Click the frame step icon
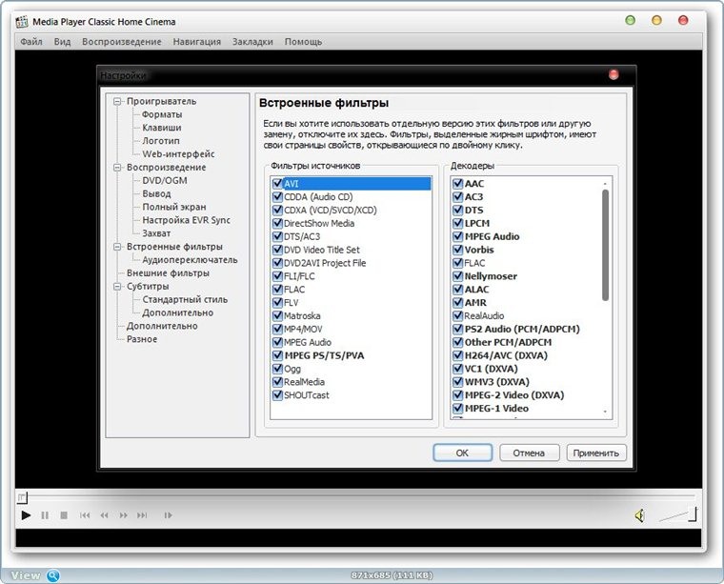The height and width of the screenshot is (584, 724). point(169,515)
